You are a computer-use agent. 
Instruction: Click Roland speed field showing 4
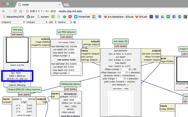click(24, 99)
